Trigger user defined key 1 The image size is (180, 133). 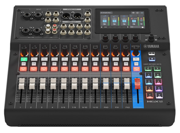pos(149,75)
